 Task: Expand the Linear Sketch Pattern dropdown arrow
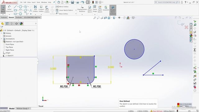[x=76, y=10]
